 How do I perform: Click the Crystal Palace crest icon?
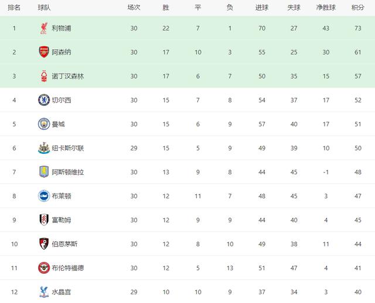[44, 291]
